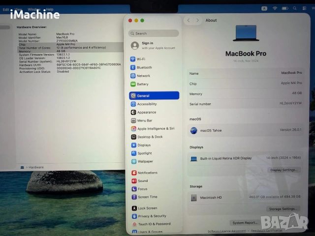Select the Bluetooth icon in the sidebar
Viewport: 315px width, 236px height.
click(133, 67)
